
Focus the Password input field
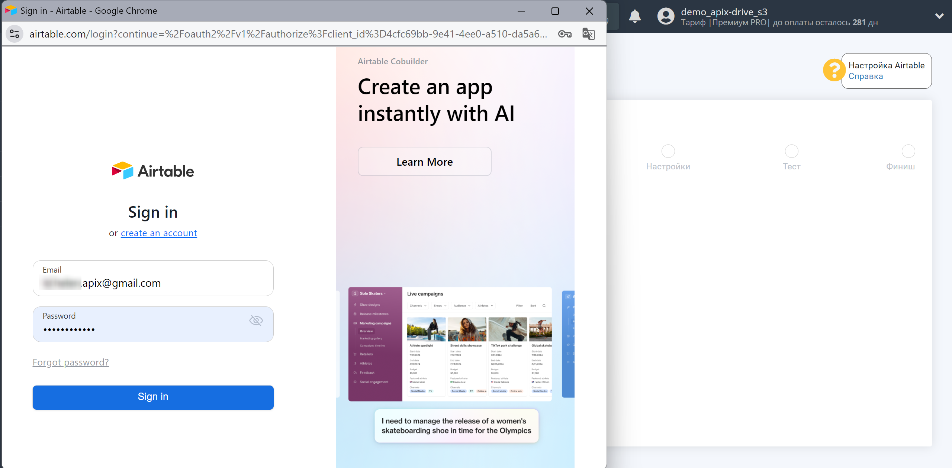(153, 324)
